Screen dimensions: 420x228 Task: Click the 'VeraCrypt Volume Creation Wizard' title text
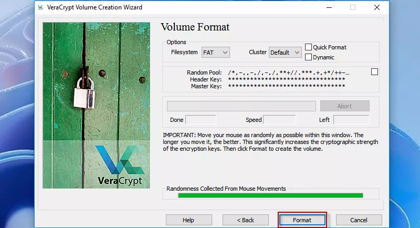pyautogui.click(x=94, y=7)
